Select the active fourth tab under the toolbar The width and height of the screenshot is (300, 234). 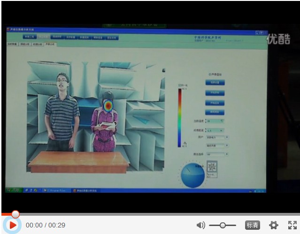click(50, 44)
